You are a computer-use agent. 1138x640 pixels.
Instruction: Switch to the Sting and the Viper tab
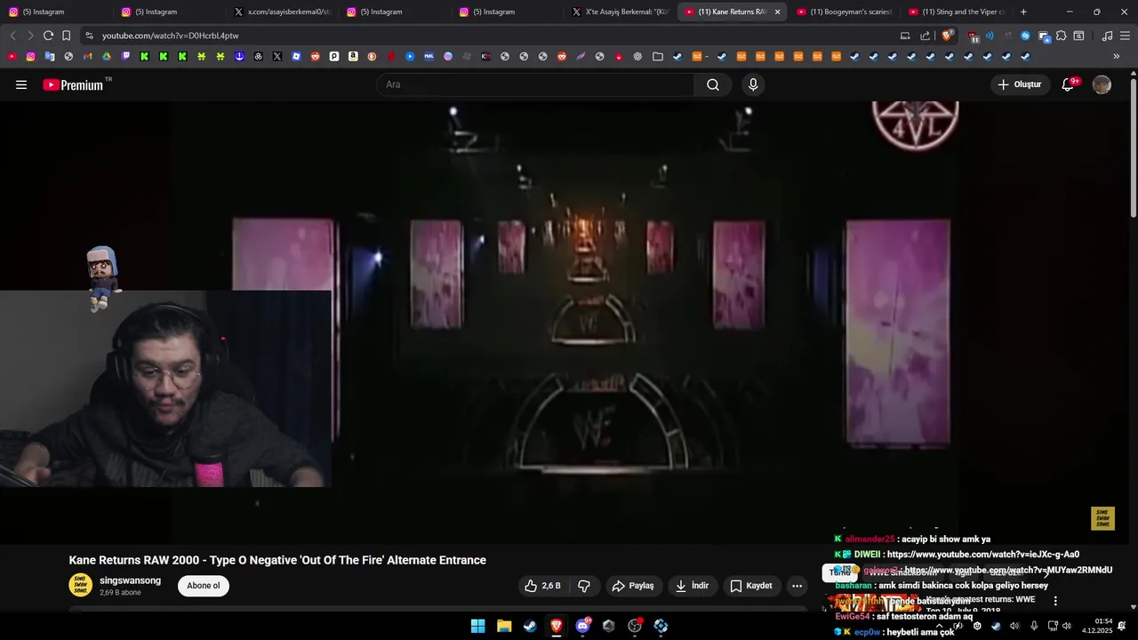click(x=957, y=12)
